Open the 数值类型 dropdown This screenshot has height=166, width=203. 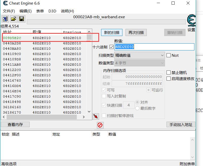pyautogui.click(x=140, y=63)
